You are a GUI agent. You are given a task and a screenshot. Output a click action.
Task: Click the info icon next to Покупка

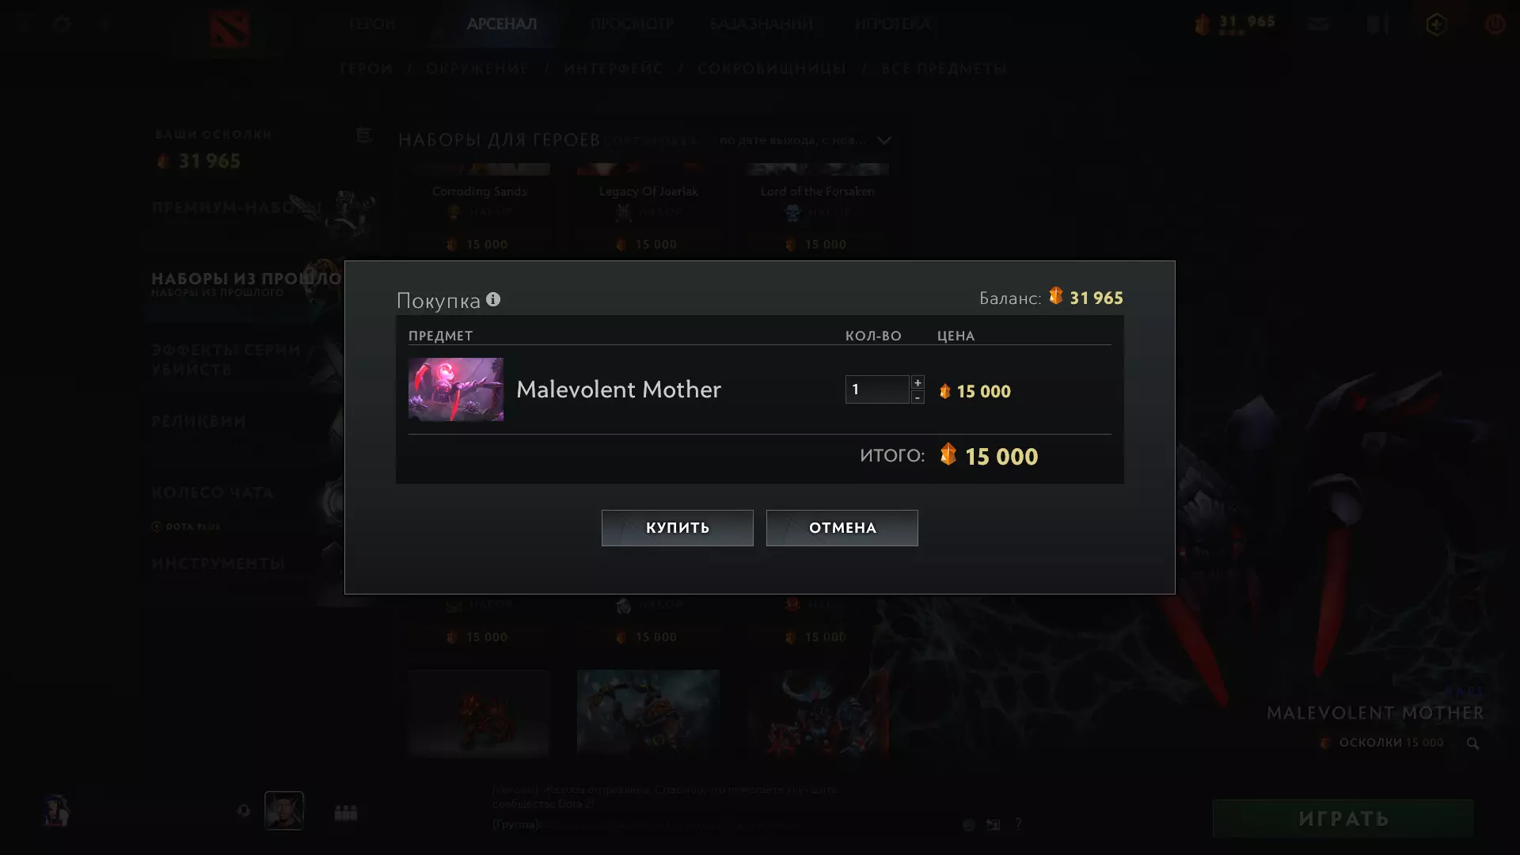pyautogui.click(x=493, y=299)
